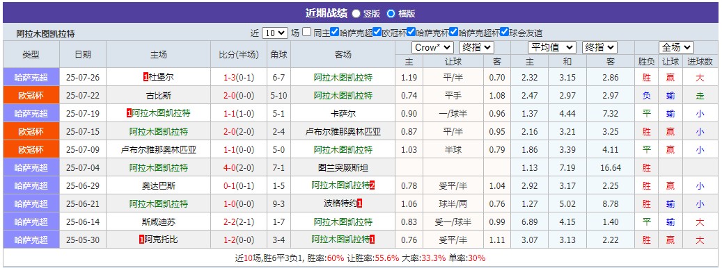
Task: Open the 終指 dropdown next to Crow*
Action: click(476, 48)
